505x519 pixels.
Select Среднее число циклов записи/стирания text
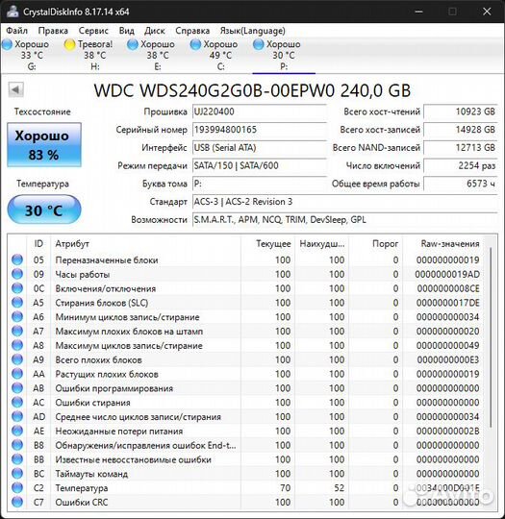138,417
